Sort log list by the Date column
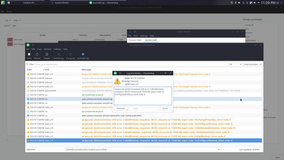The width and height of the screenshot is (284, 160). click(x=35, y=70)
